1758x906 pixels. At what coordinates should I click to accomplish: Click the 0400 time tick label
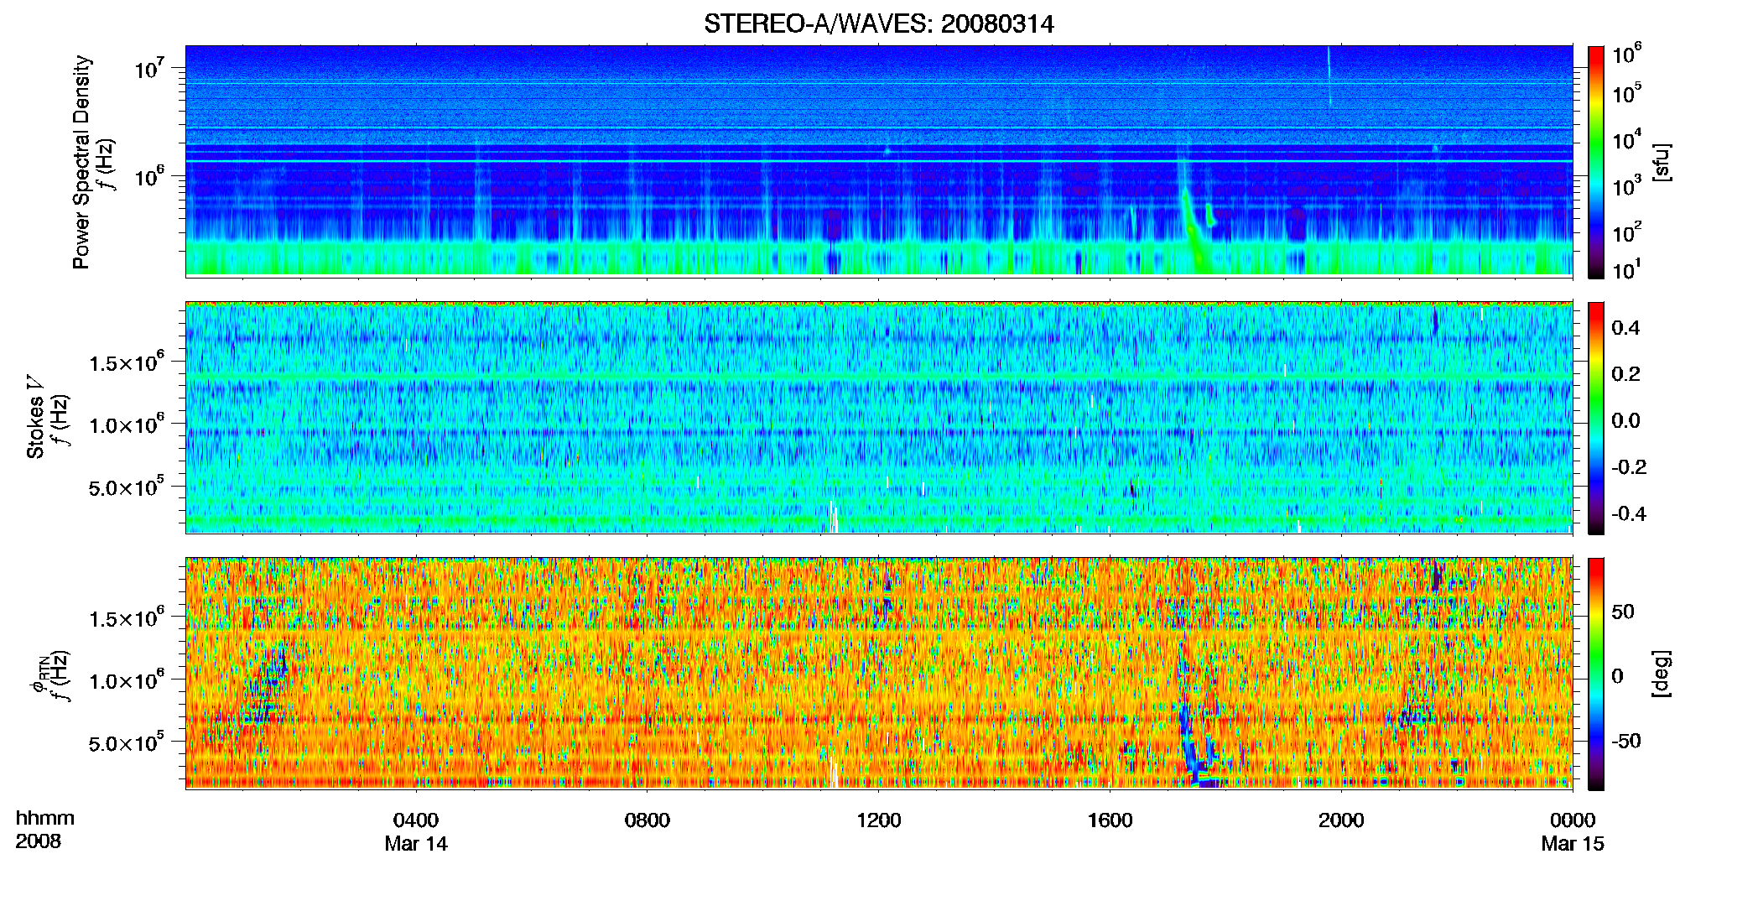[416, 820]
